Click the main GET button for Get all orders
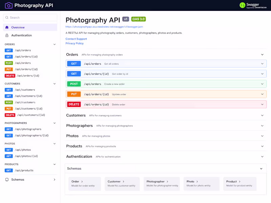Image resolution: width=271 pixels, height=203 pixels. 74,64
